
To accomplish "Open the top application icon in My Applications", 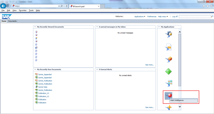I will point(168,35).
